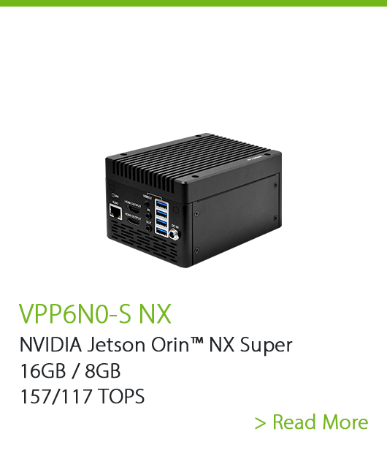The height and width of the screenshot is (453, 387).
Task: Click the green header bar
Action: click(x=193, y=3)
